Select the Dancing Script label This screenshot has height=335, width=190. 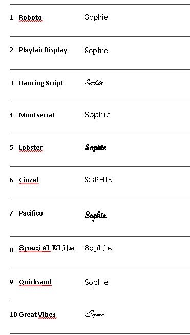[x=41, y=83]
